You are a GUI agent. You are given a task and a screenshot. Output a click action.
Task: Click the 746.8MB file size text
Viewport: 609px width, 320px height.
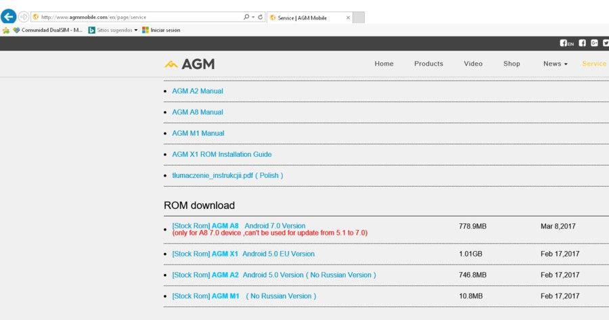[473, 275]
